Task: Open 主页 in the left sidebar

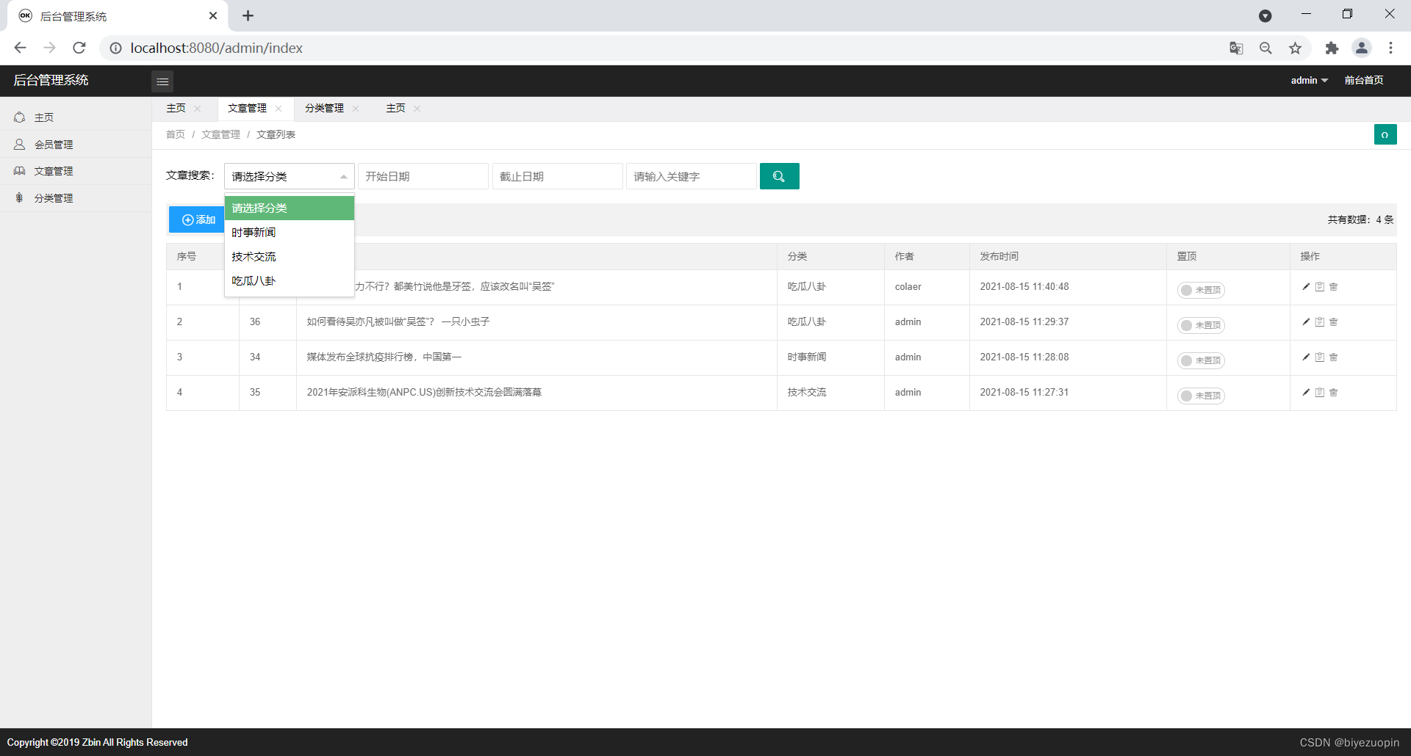Action: (x=76, y=117)
